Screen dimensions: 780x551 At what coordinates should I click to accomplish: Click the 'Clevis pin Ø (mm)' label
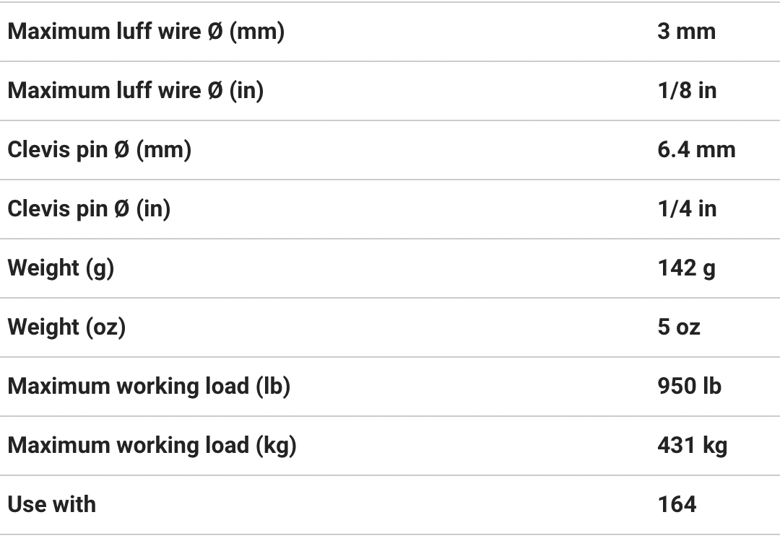tap(99, 150)
